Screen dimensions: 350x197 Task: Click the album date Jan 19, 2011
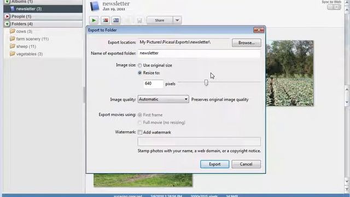114,9
